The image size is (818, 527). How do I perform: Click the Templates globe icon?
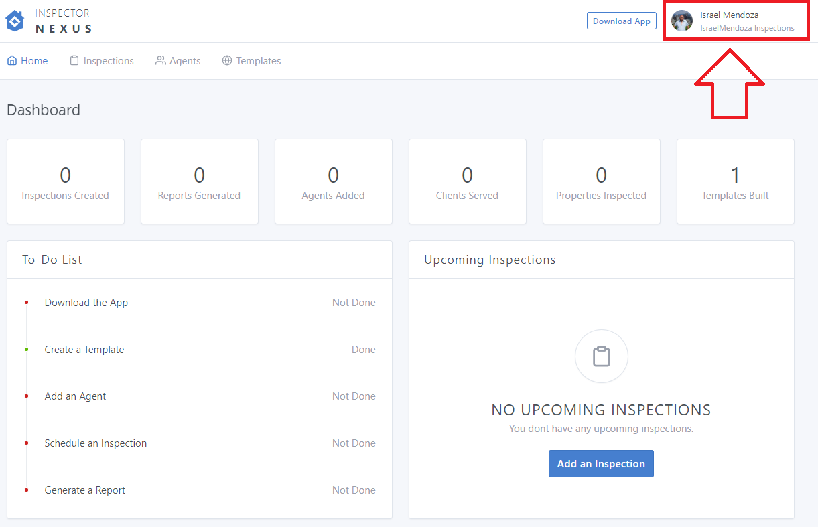coord(227,61)
